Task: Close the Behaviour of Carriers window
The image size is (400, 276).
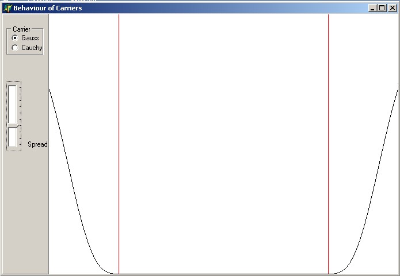Action: tap(393, 8)
